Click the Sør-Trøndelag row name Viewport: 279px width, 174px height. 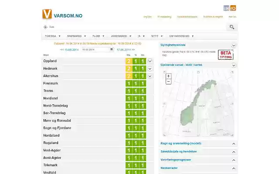click(x=54, y=113)
